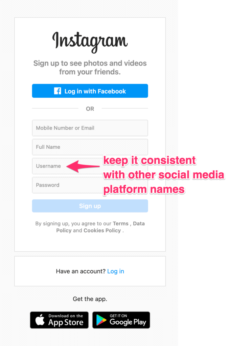
Task: Open the Cookies Policy link
Action: click(x=102, y=230)
